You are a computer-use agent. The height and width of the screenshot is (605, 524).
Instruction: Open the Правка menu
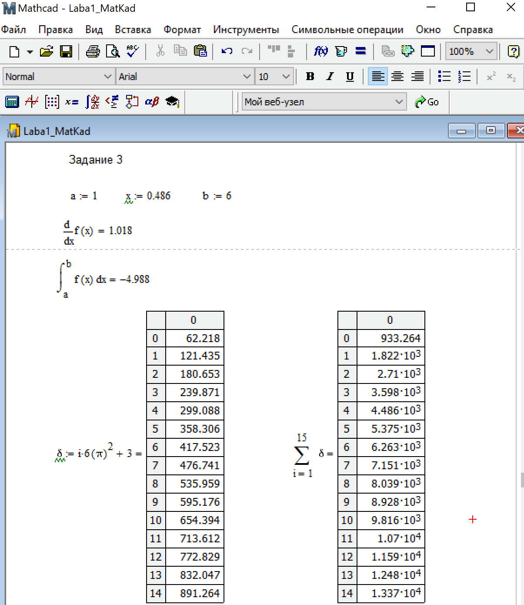(x=56, y=30)
